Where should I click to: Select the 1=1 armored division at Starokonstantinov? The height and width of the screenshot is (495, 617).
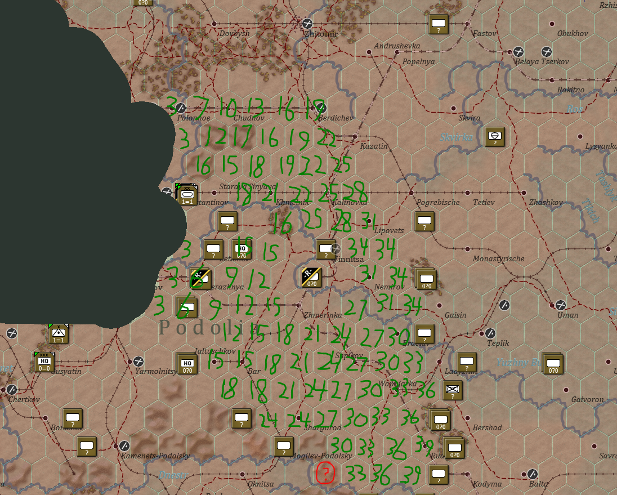tap(187, 194)
